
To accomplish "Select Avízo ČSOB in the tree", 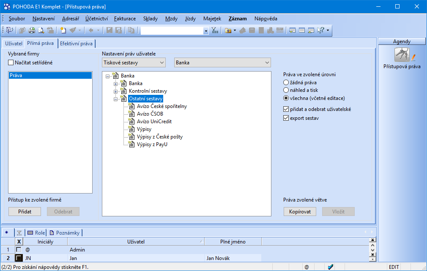I will (150, 114).
